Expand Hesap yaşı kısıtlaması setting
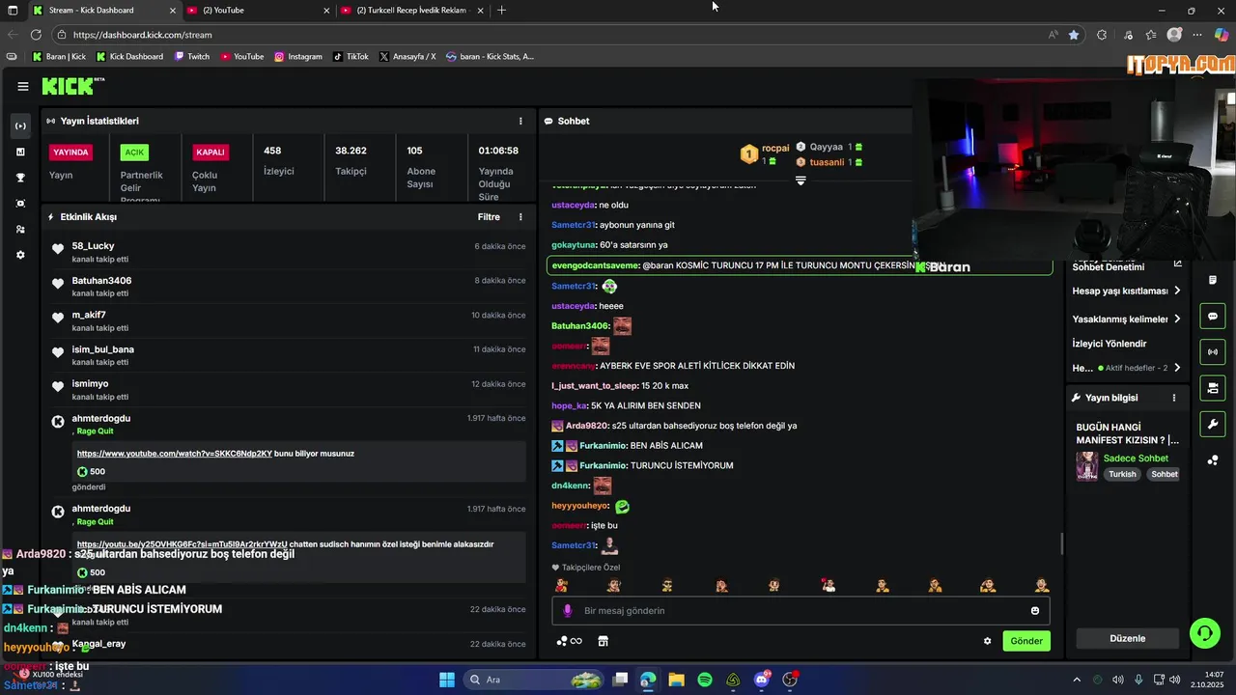1236x695 pixels. (x=1127, y=291)
